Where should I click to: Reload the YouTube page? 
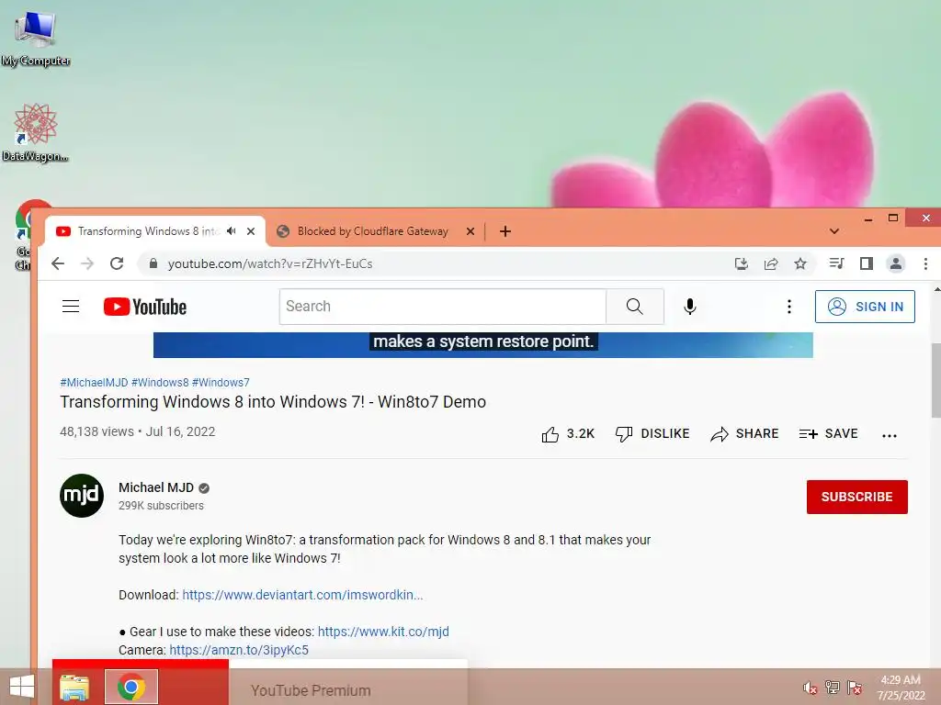tap(117, 263)
